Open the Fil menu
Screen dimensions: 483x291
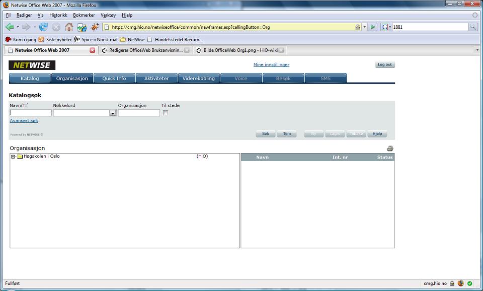click(x=9, y=15)
